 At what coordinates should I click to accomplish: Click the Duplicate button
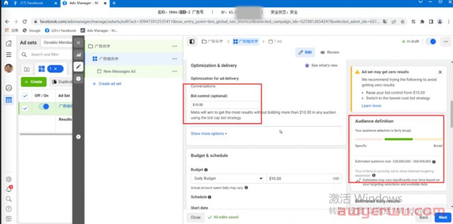[x=61, y=82]
